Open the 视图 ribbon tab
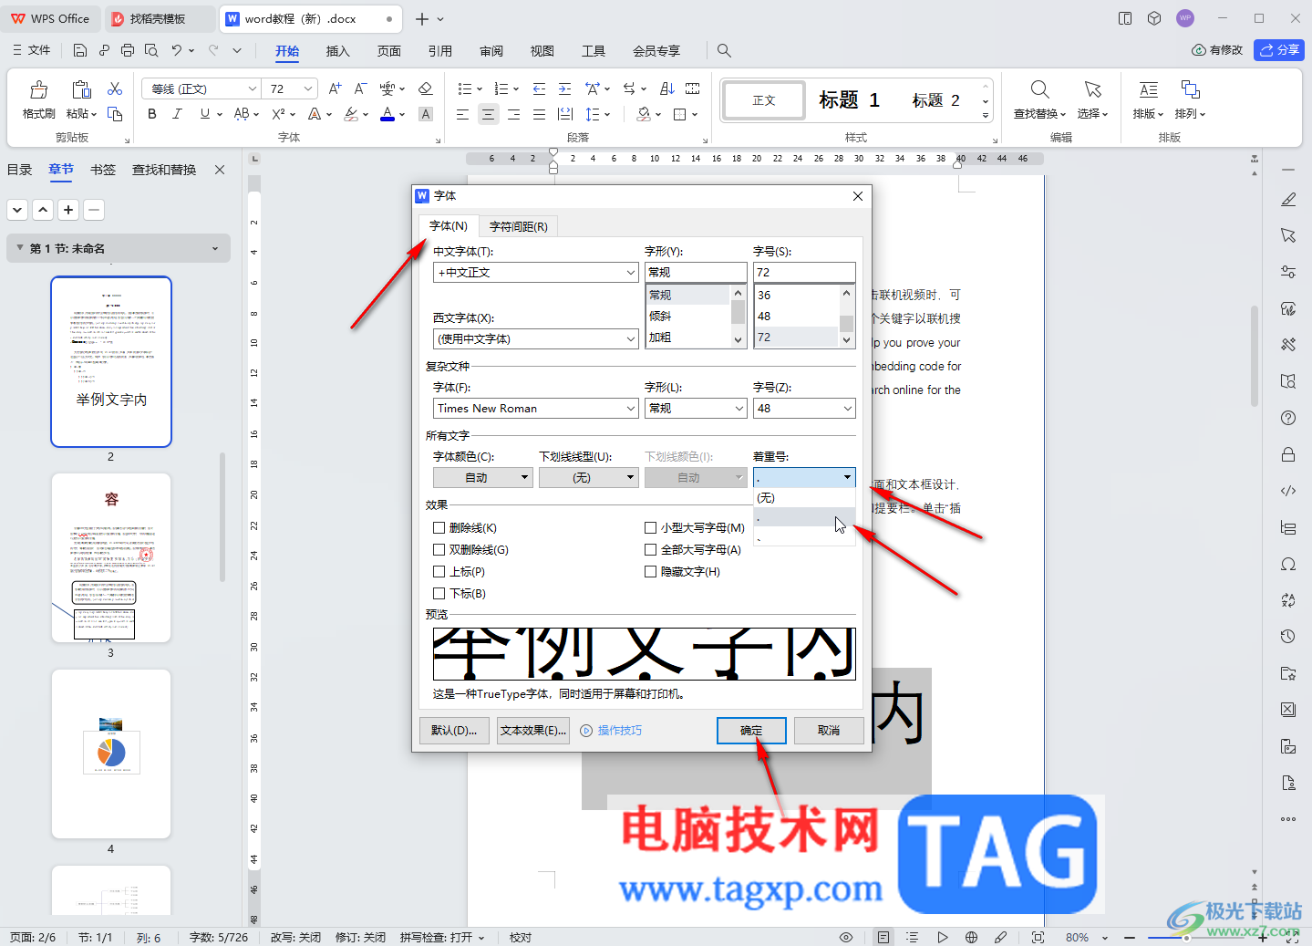Image resolution: width=1312 pixels, height=946 pixels. point(542,51)
